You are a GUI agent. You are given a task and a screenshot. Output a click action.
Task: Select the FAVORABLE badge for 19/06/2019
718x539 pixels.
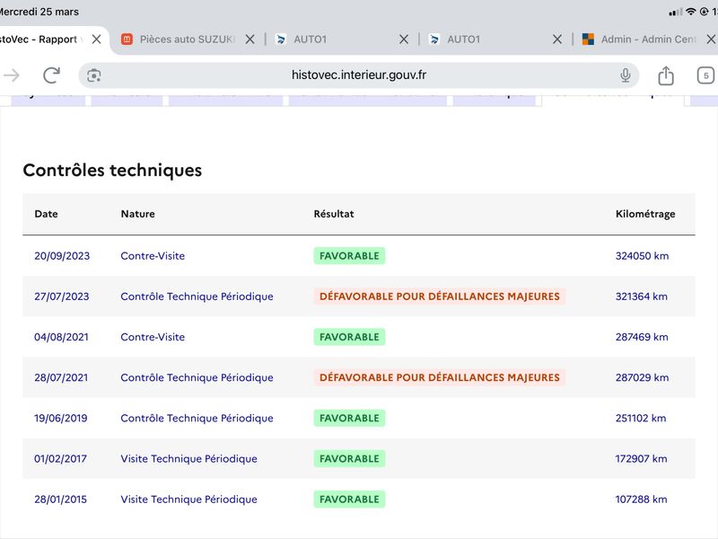[x=349, y=418]
